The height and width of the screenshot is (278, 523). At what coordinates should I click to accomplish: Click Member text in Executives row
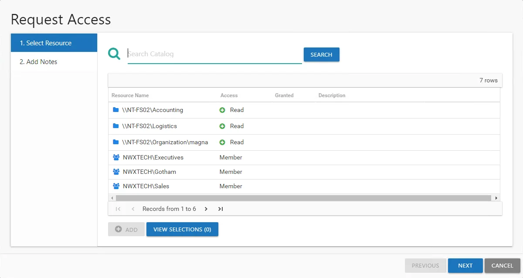(x=231, y=157)
